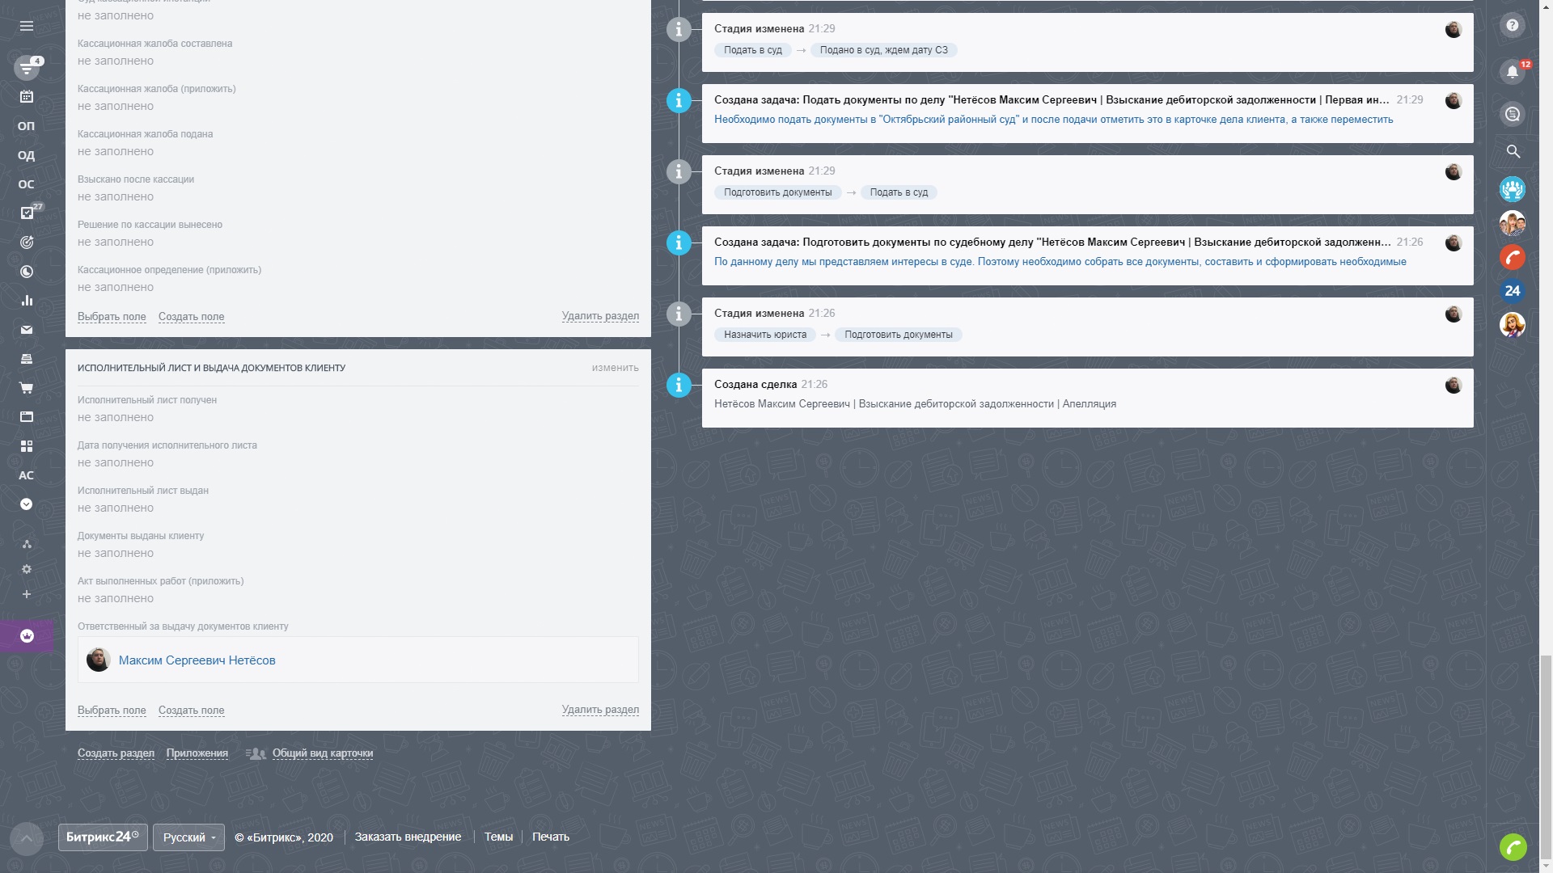The height and width of the screenshot is (873, 1553).
Task: Click the search magnifier in right panel
Action: point(1513,152)
